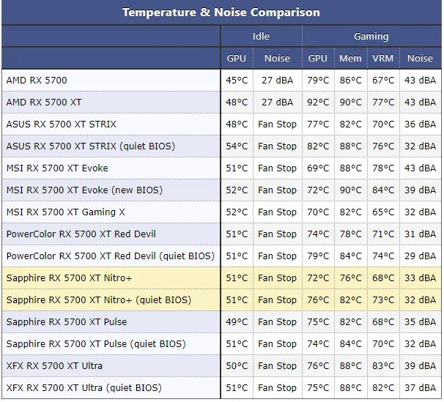Screen dimensions: 444x402
Task: Select MSI RX 5700 XT Evoke (new BIOS)
Action: pos(84,190)
